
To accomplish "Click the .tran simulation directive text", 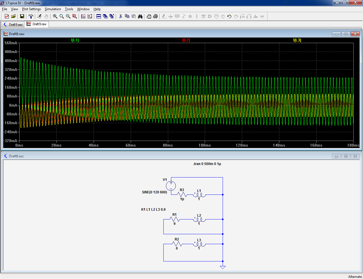I will click(x=207, y=164).
